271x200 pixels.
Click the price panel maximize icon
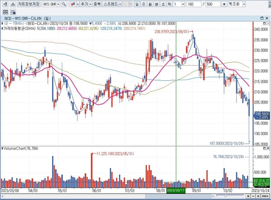coord(264,23)
